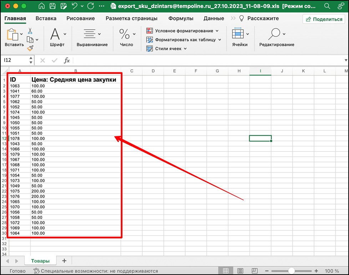349x275 pixels.
Task: Open the Данные ribbon tab
Action: [213, 18]
